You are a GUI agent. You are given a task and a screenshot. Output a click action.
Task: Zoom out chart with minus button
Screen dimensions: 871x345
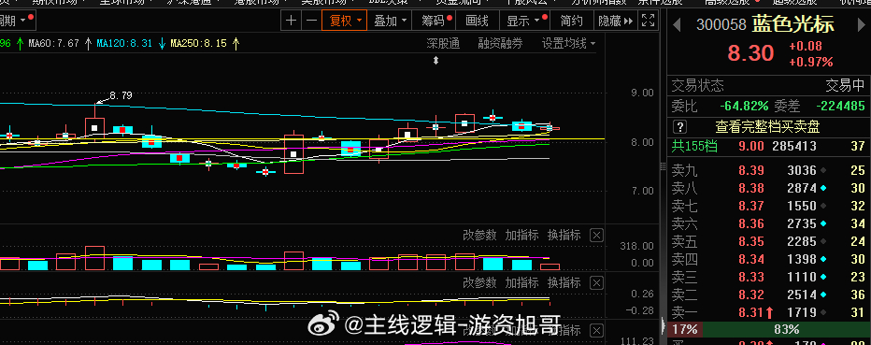coord(311,22)
